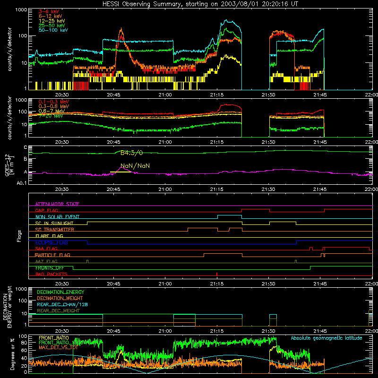
Task: Select the 0.3-0.8 MeV legend label
Action: click(x=54, y=106)
